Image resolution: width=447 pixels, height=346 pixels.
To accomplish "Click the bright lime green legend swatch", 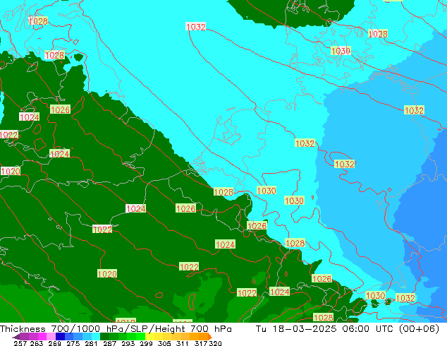I will tap(140, 337).
